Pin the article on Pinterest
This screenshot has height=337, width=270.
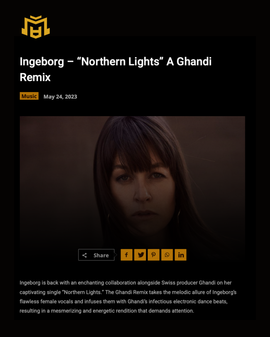pos(153,255)
